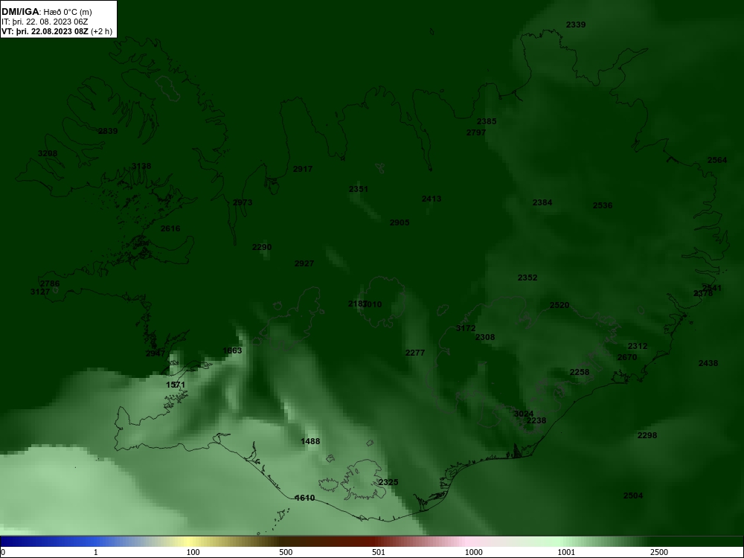Screen dimensions: 744x558
Task: Click the 2786 label
Action: (x=50, y=283)
